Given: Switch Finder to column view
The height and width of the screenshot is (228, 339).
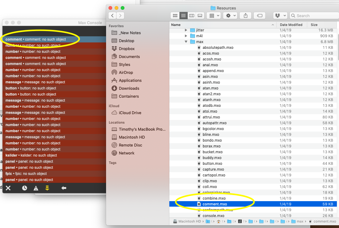Looking at the screenshot, I should [x=192, y=16].
